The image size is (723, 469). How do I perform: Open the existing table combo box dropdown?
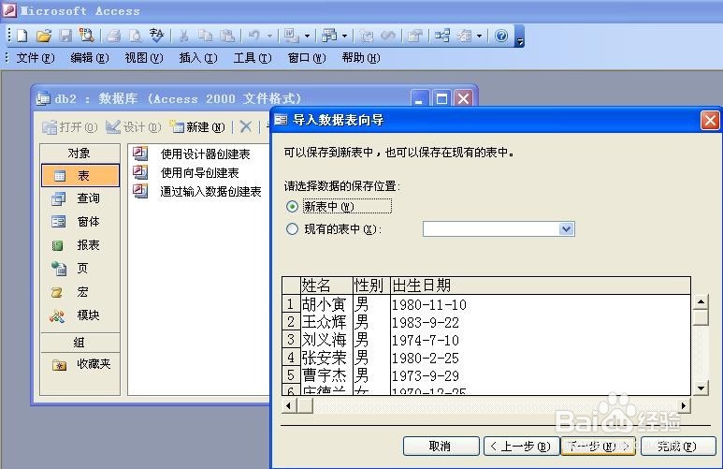tap(566, 229)
